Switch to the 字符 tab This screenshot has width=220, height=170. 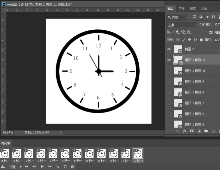pyautogui.click(x=181, y=8)
